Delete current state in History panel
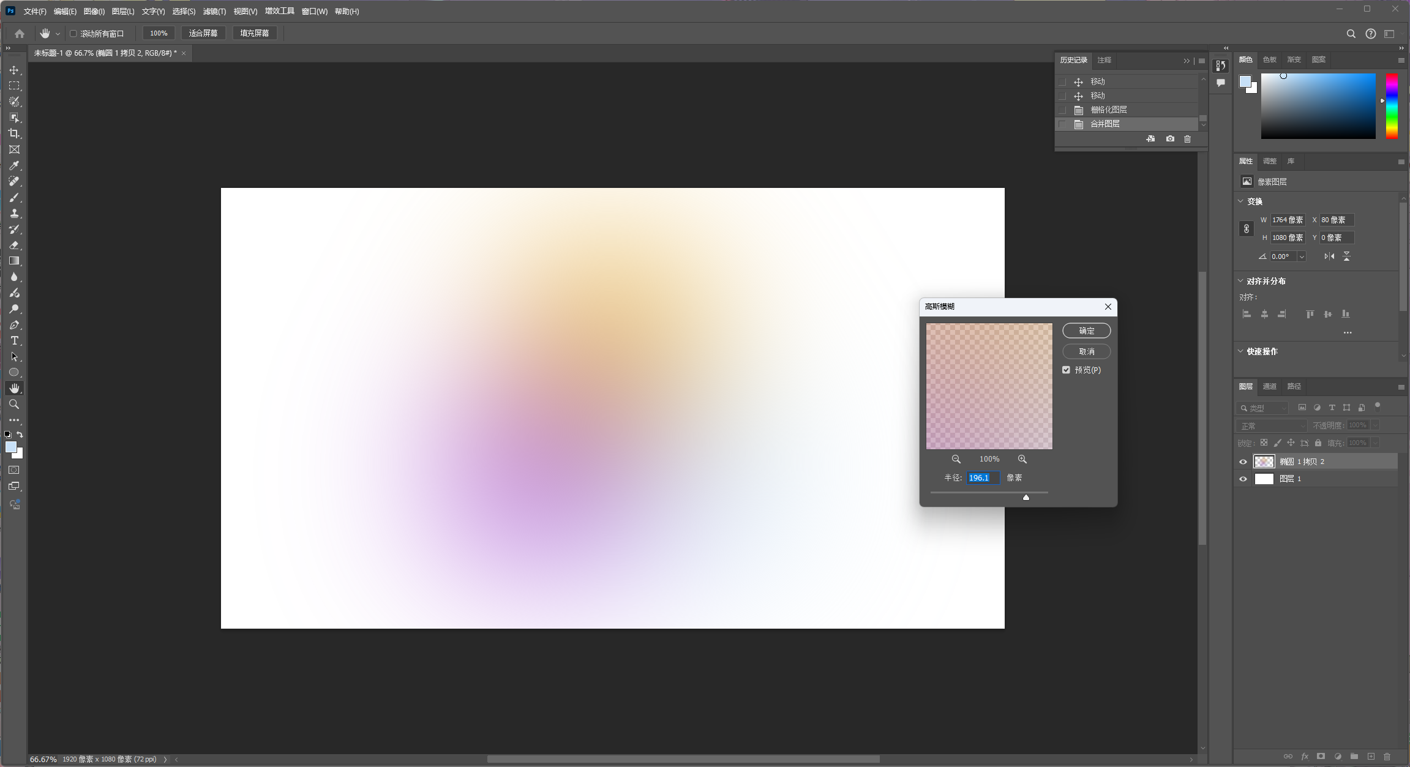This screenshot has height=767, width=1410. [1188, 139]
